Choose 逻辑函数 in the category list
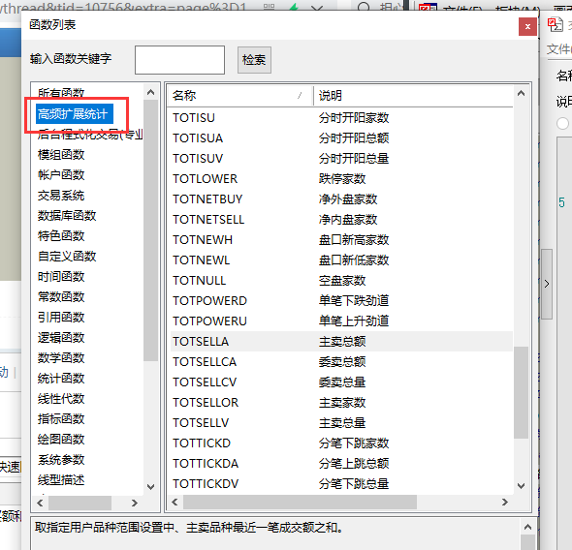Image resolution: width=572 pixels, height=550 pixels. pos(61,338)
